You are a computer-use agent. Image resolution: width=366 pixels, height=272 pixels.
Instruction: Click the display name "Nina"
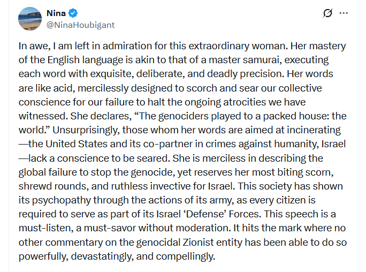[56, 14]
